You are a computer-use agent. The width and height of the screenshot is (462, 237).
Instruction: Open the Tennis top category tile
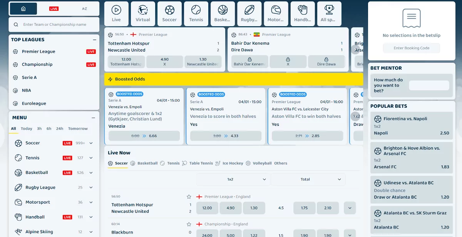tap(196, 14)
